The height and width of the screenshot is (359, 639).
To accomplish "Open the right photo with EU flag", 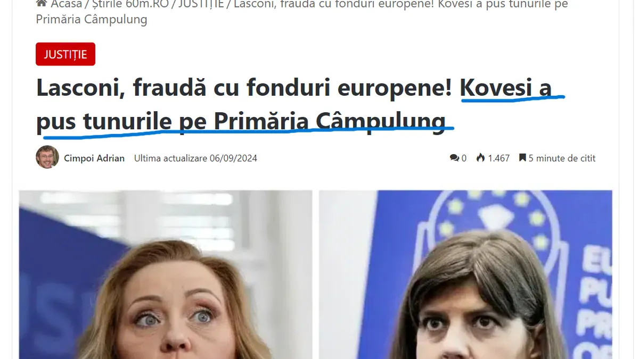I will point(465,274).
